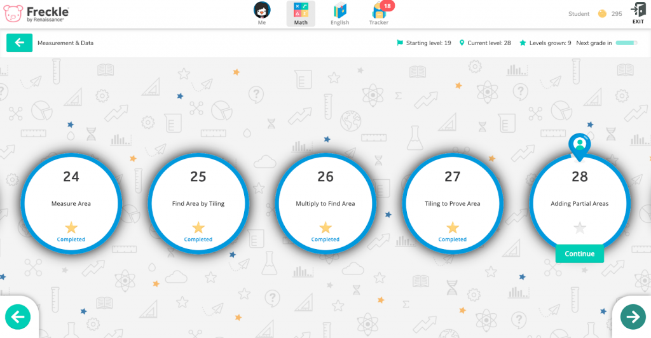
Task: Open level 24 Measure Area circle
Action: pyautogui.click(x=71, y=204)
